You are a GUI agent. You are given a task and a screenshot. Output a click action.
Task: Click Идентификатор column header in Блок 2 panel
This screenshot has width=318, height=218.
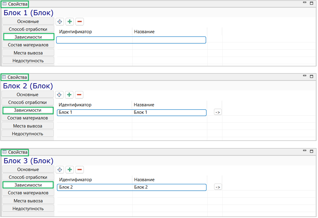click(75, 105)
